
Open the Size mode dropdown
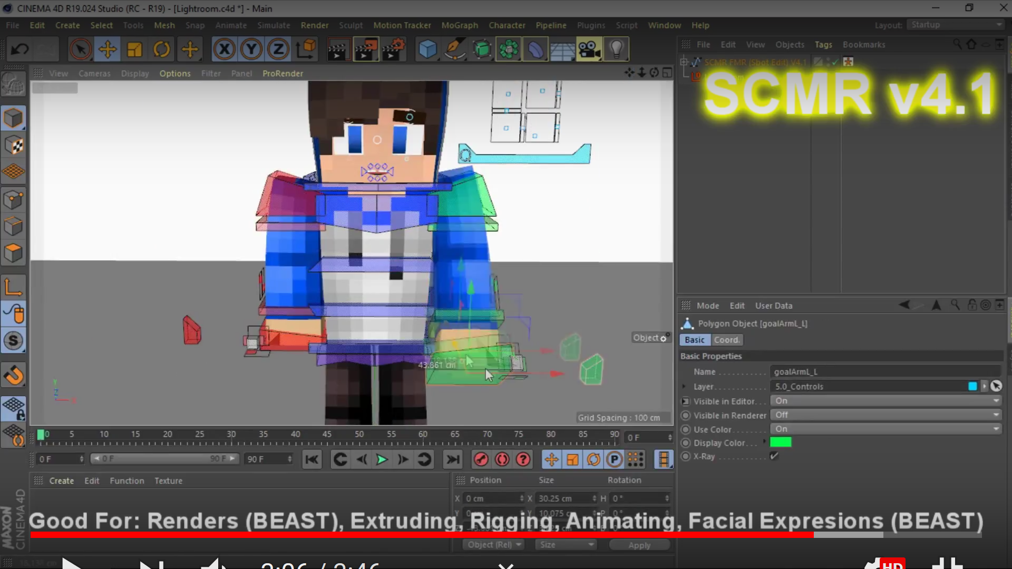(x=566, y=545)
